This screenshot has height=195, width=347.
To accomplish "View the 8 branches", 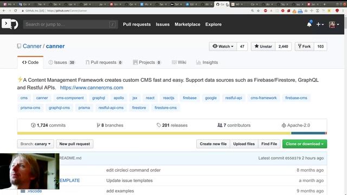I will tap(110, 125).
